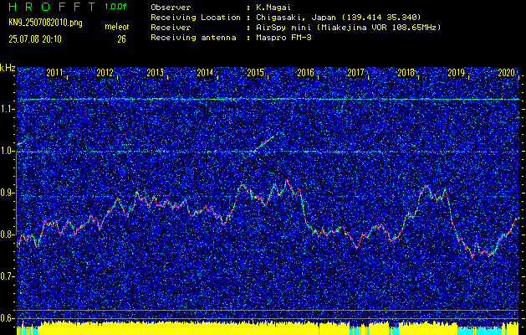Click the Receiving antenna field label
526x335 pixels.
point(193,38)
